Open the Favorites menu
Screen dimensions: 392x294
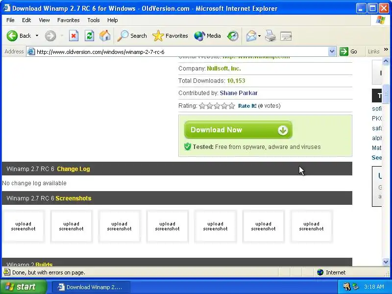68,20
